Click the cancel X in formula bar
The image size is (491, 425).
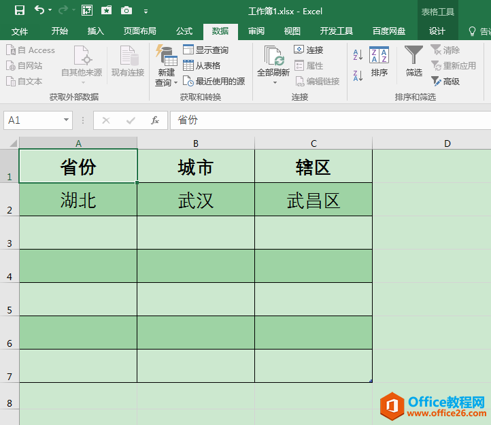coord(106,120)
